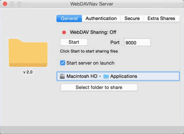Click the red close window button
The width and height of the screenshot is (184, 134).
coord(5,4)
